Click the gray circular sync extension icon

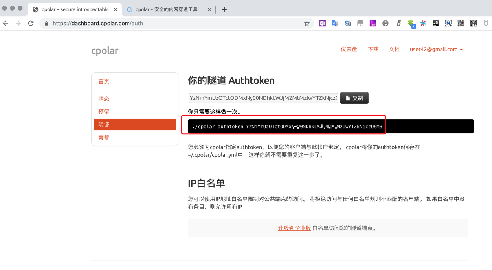[385, 24]
